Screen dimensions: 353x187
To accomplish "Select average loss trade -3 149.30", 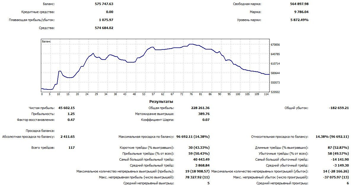I will pos(341,165).
